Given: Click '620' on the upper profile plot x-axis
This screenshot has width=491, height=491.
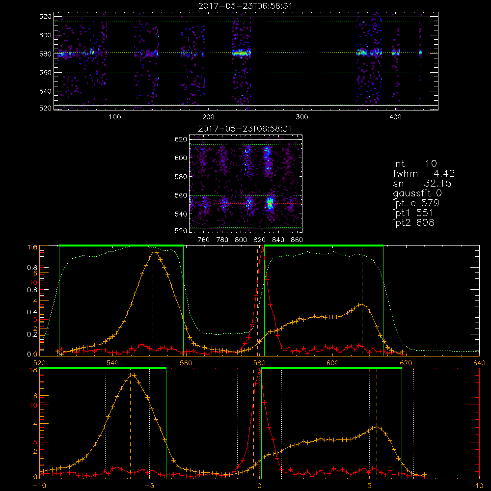Looking at the screenshot, I should [x=406, y=363].
